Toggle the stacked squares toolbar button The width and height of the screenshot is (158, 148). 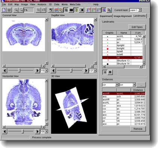tap(66, 10)
